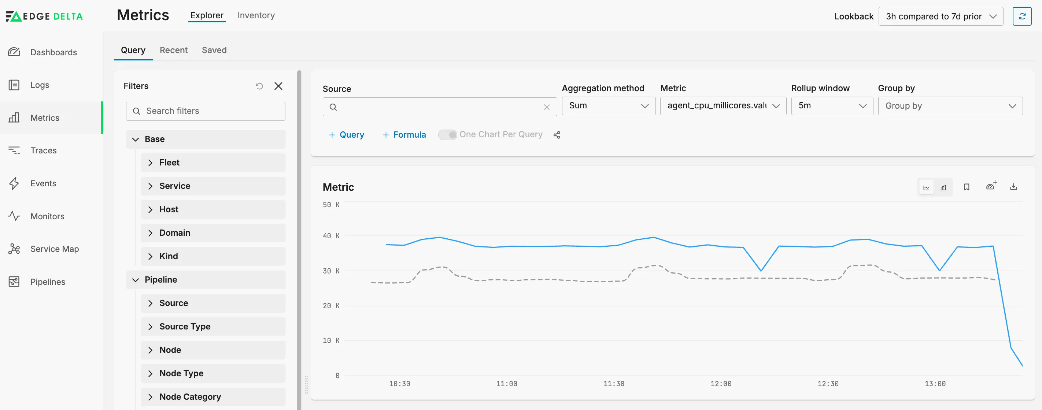The width and height of the screenshot is (1042, 410).
Task: Select the Query tab
Action: tap(133, 50)
